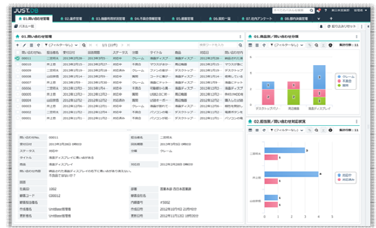
Task: Open filter dropdown in inquiry list toolbar
Action: (62, 45)
